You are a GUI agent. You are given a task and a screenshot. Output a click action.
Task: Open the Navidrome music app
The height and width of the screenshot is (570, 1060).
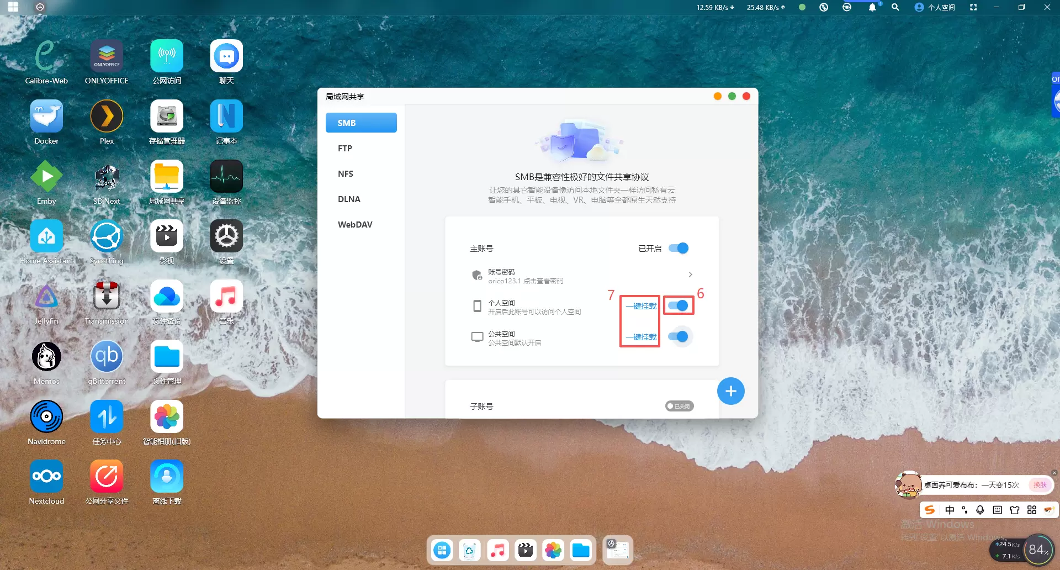(x=46, y=417)
